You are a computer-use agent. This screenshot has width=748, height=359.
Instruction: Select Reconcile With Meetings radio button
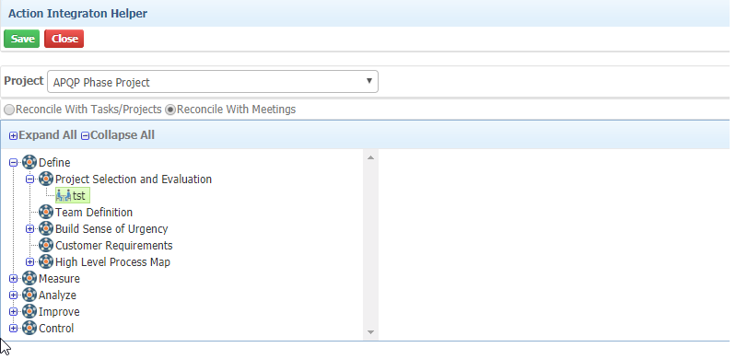tap(170, 110)
